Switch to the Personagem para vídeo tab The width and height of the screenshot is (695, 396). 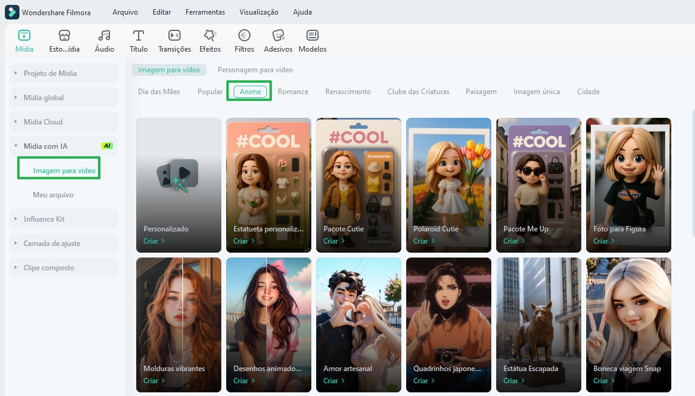(x=255, y=70)
